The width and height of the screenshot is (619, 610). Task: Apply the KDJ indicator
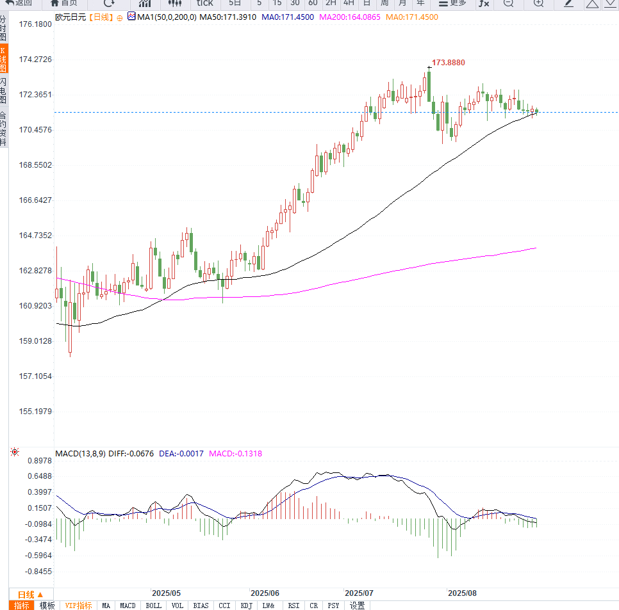[246, 606]
